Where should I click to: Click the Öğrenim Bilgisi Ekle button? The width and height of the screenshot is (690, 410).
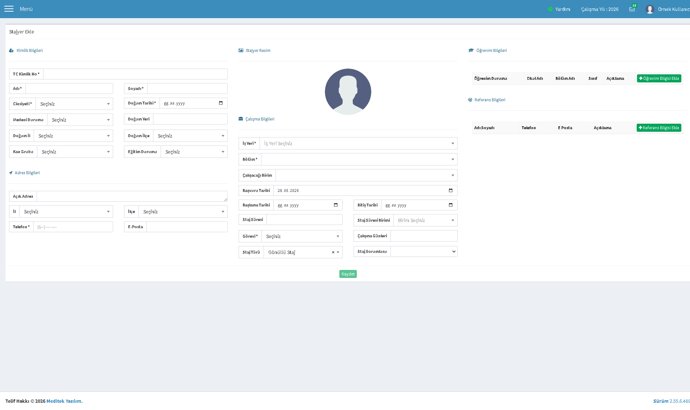point(659,78)
